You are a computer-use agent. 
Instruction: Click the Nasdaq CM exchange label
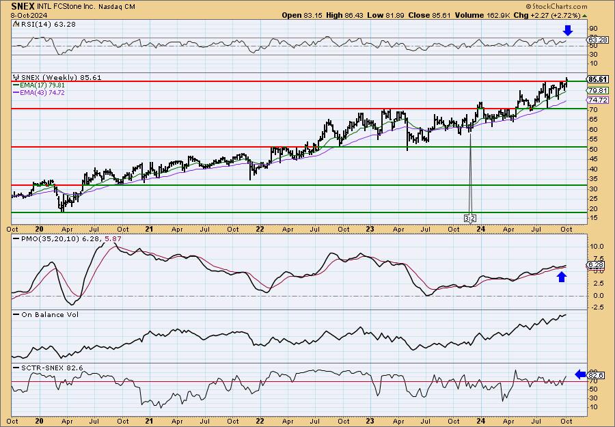pos(116,7)
